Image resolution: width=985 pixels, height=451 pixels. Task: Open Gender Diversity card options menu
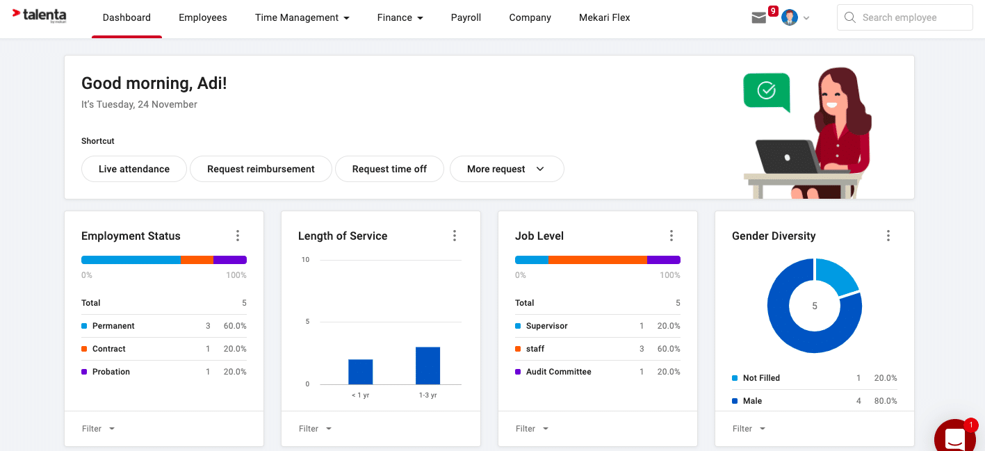coord(888,236)
